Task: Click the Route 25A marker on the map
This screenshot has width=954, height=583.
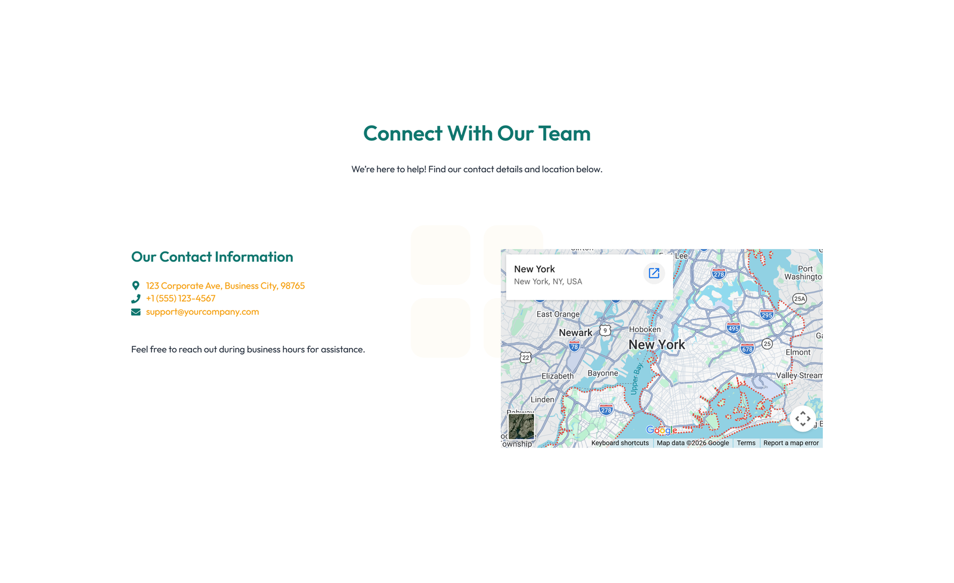Action: click(800, 299)
